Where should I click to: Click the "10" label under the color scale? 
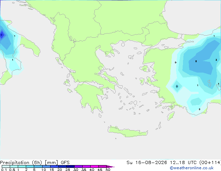pyautogui.click(x=44, y=170)
